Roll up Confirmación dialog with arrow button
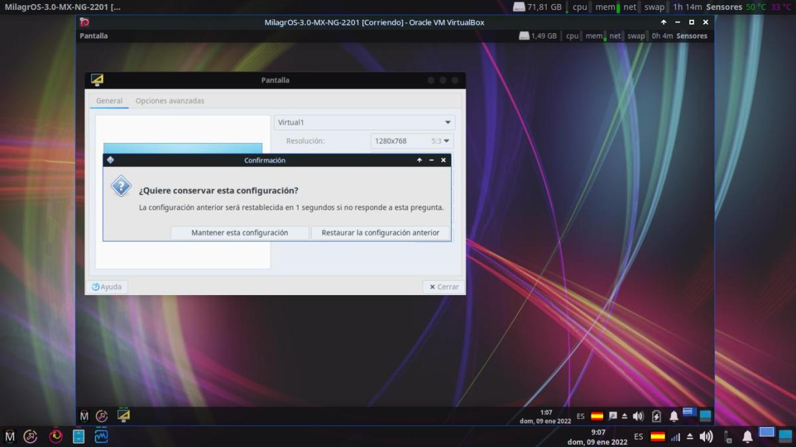 pyautogui.click(x=419, y=160)
